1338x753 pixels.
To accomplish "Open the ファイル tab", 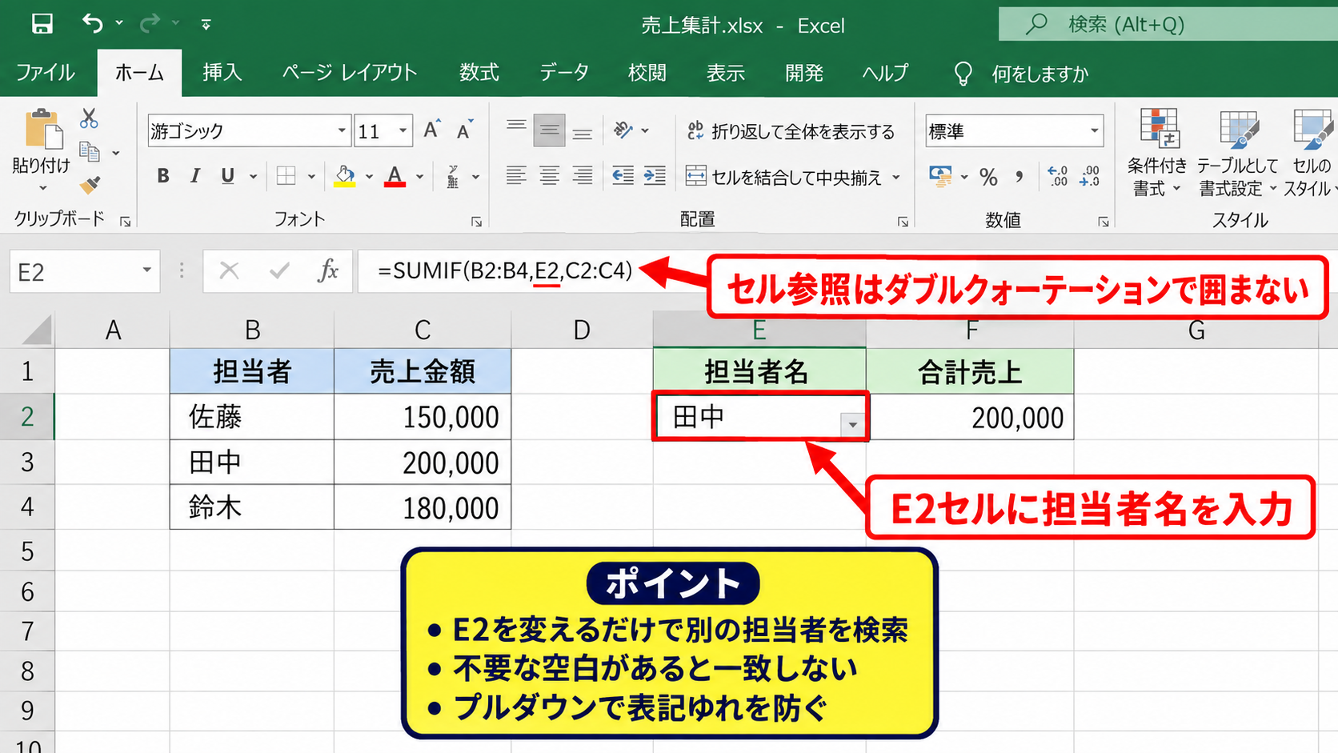I will pos(46,73).
